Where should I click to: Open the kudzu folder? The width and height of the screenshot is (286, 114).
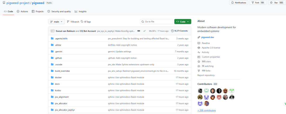pos(58,90)
